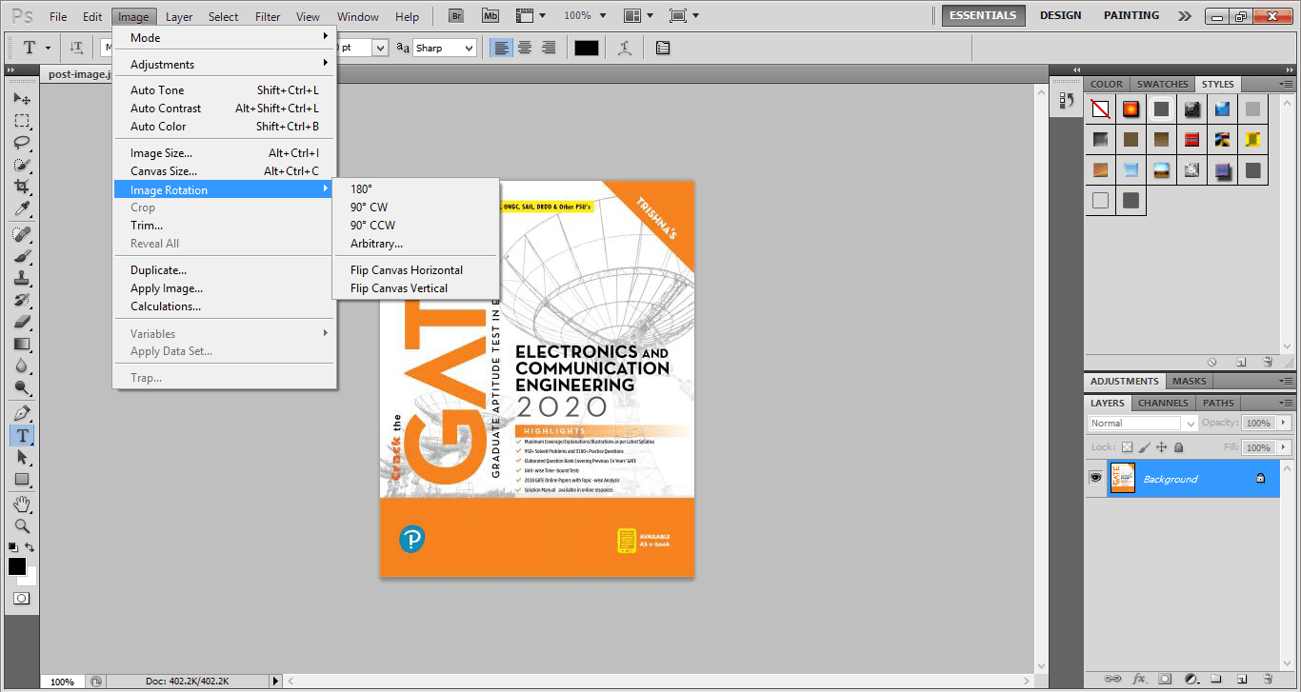Switch to the Swatches tab

[x=1162, y=84]
